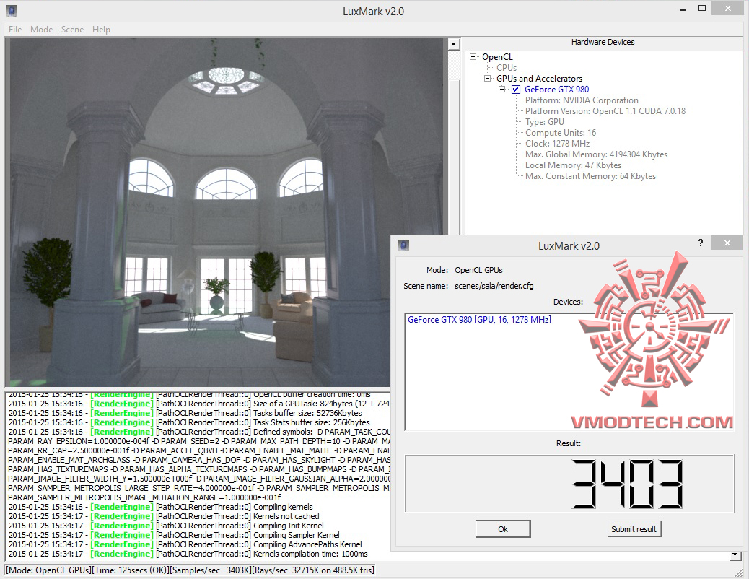Toggle the GeForce GTX 980 device checkbox
This screenshot has width=749, height=579.
(x=516, y=90)
